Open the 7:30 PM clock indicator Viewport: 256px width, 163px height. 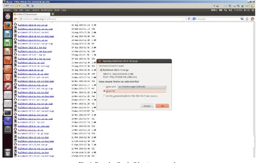238,10
